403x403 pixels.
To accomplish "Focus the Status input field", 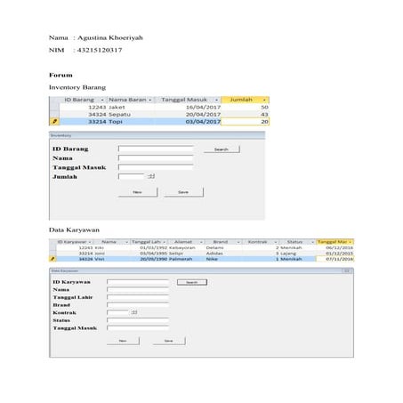I will (138, 320).
